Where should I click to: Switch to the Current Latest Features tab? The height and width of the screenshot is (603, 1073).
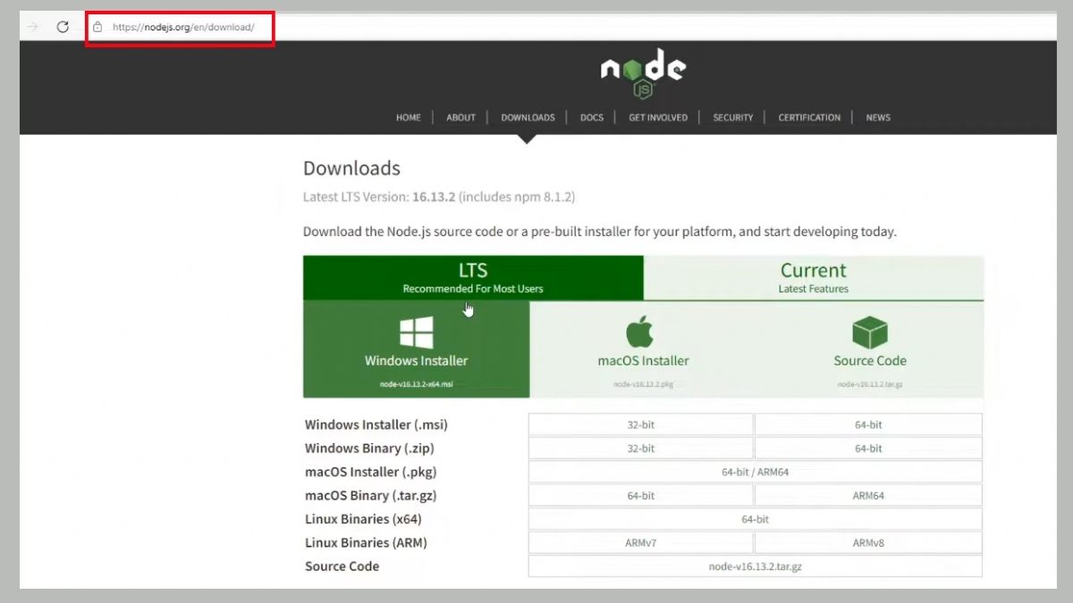pyautogui.click(x=814, y=278)
